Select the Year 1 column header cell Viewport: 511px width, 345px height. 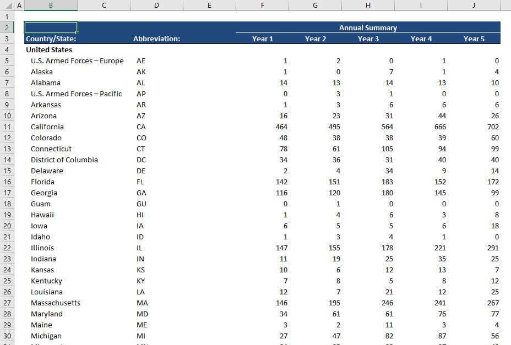[263, 39]
